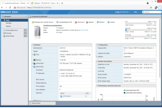This screenshot has width=162, height=108.
Task: Select the Networking icon in Navigator
Action: point(4,36)
